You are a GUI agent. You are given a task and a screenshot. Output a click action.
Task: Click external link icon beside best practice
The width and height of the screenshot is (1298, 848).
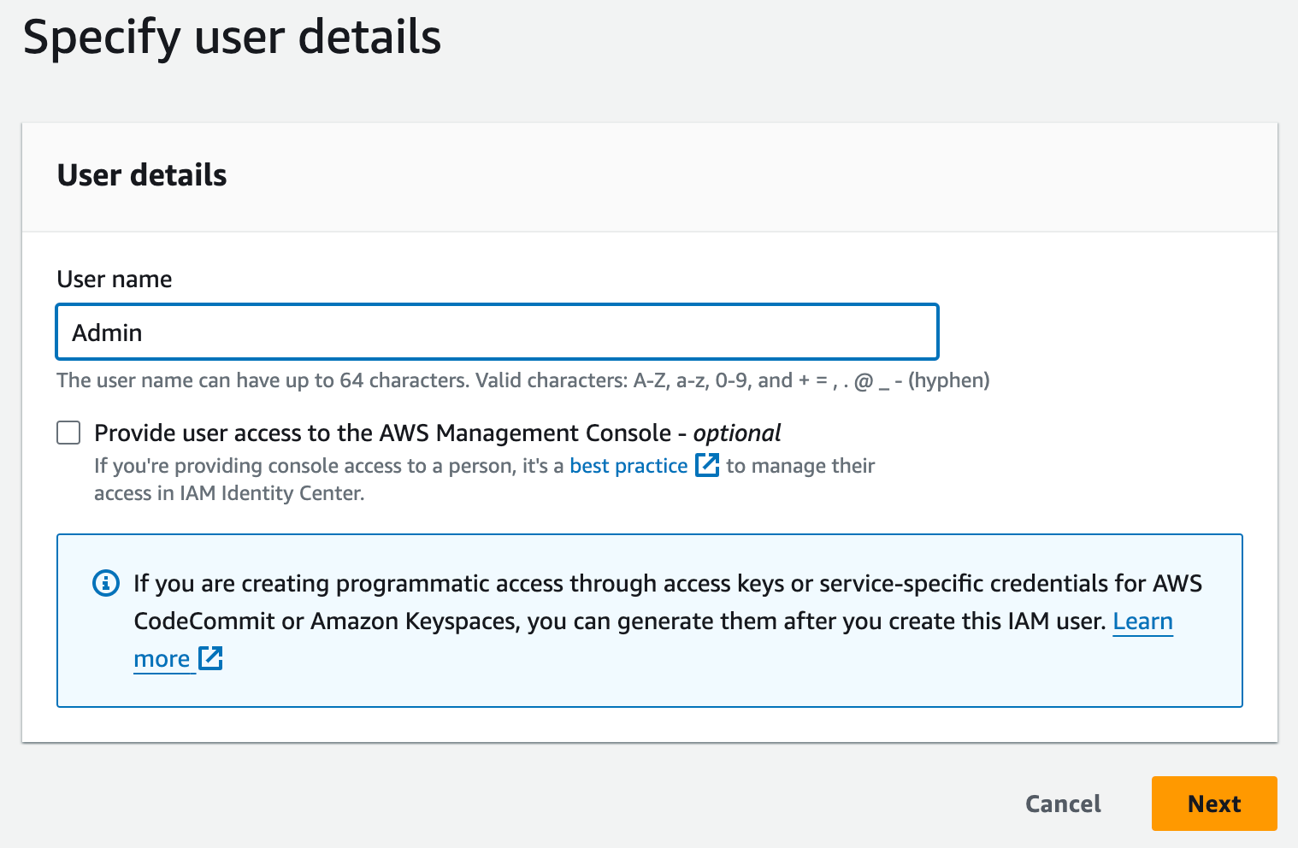707,465
